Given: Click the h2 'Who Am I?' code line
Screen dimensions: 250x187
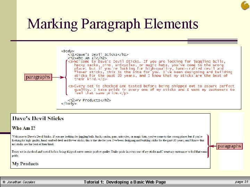Looking at the screenshot, I should tap(87, 58).
